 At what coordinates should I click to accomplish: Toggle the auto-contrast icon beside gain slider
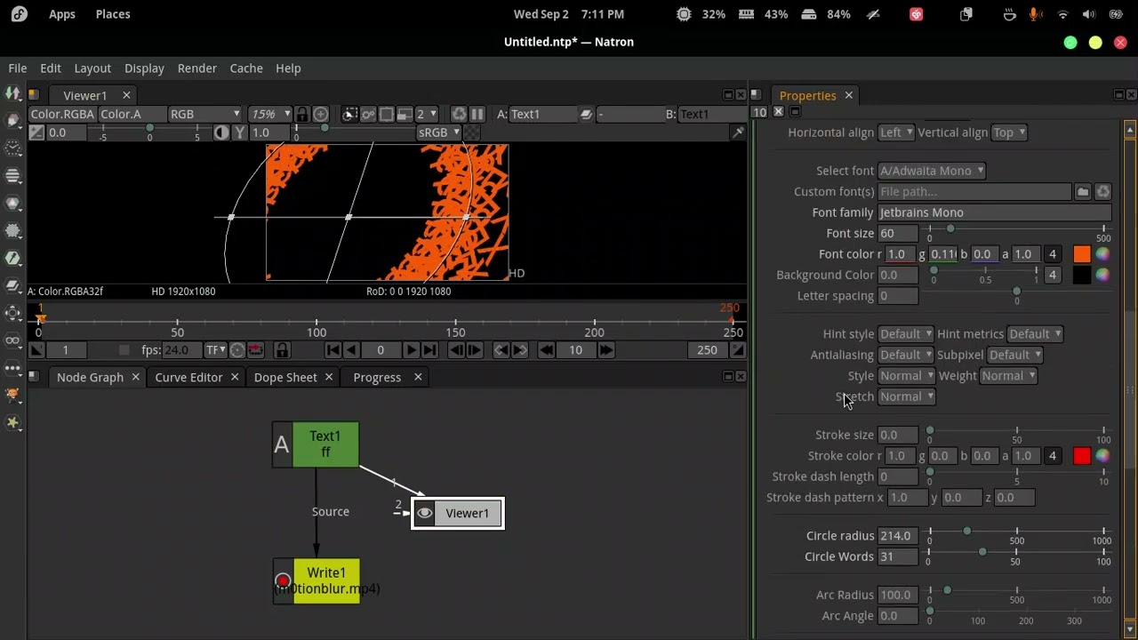pyautogui.click(x=221, y=132)
